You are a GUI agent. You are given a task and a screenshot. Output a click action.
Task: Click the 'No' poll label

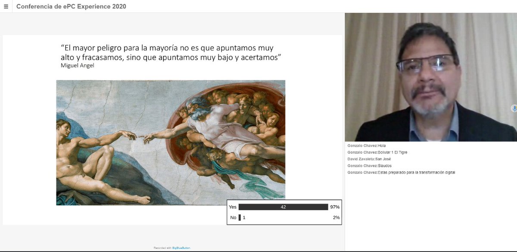(234, 218)
